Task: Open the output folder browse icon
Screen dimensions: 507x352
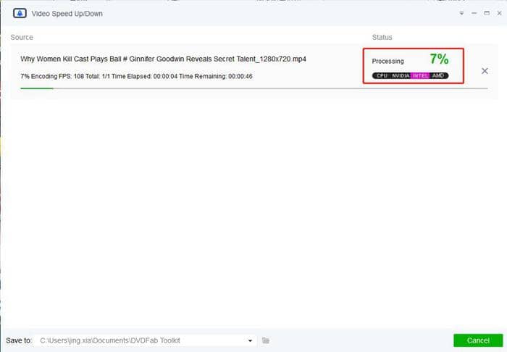Action: point(266,340)
